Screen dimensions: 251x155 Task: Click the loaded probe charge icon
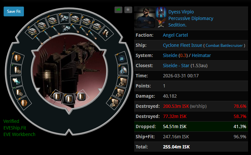[x=66, y=29]
